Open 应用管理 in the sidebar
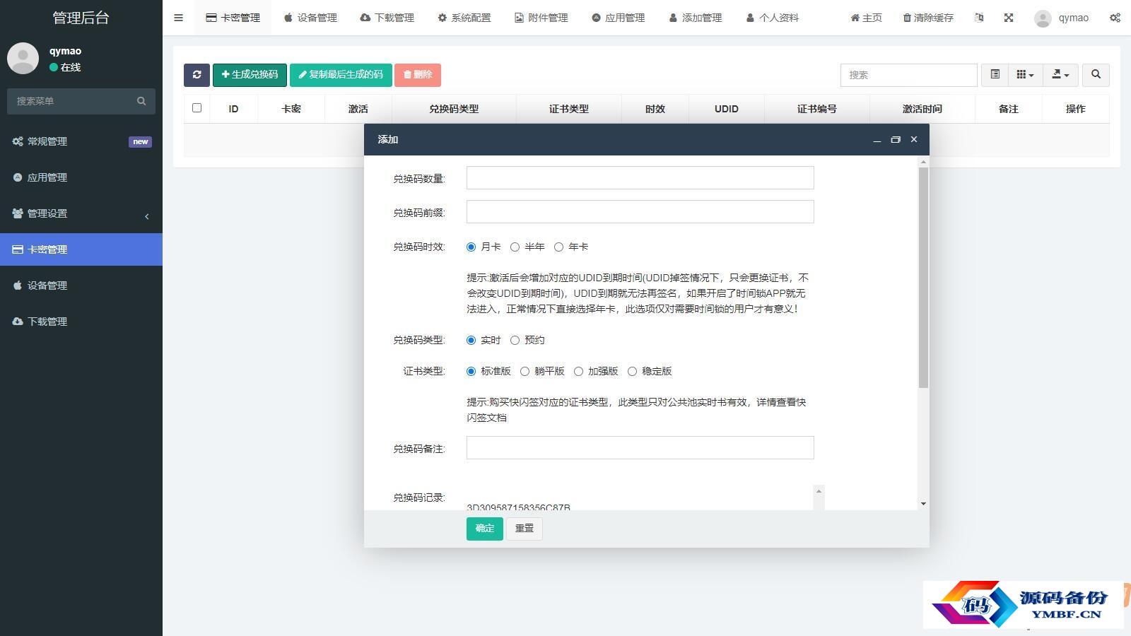Image resolution: width=1131 pixels, height=636 pixels. (x=81, y=177)
